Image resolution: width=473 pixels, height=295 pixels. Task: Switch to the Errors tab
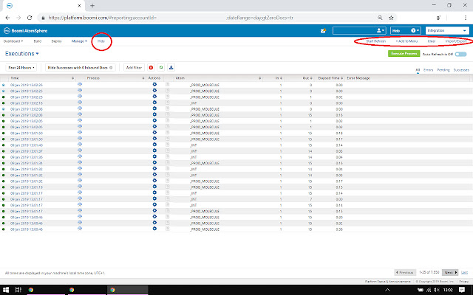point(429,71)
